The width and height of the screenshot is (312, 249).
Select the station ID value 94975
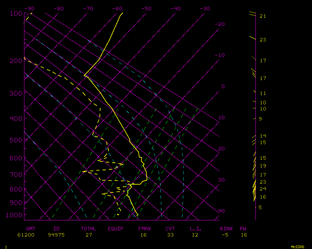[56, 235]
